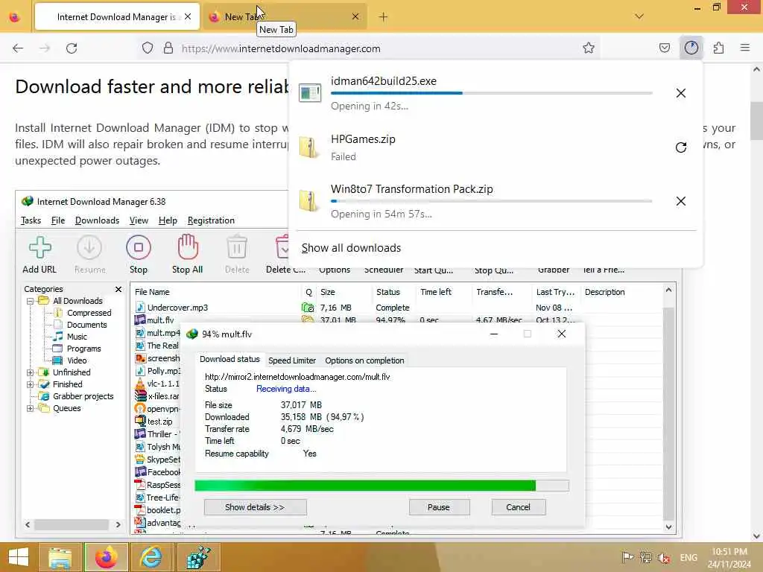Click the idman642build25.exe progress bar
This screenshot has width=763, height=572.
click(491, 93)
